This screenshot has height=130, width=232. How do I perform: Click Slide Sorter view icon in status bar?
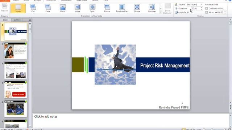pyautogui.click(x=187, y=129)
